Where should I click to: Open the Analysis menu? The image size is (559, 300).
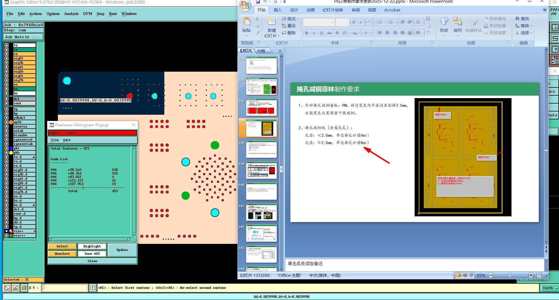[71, 14]
